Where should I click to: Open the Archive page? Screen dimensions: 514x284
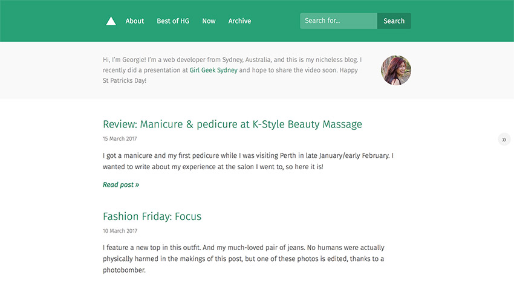(239, 21)
